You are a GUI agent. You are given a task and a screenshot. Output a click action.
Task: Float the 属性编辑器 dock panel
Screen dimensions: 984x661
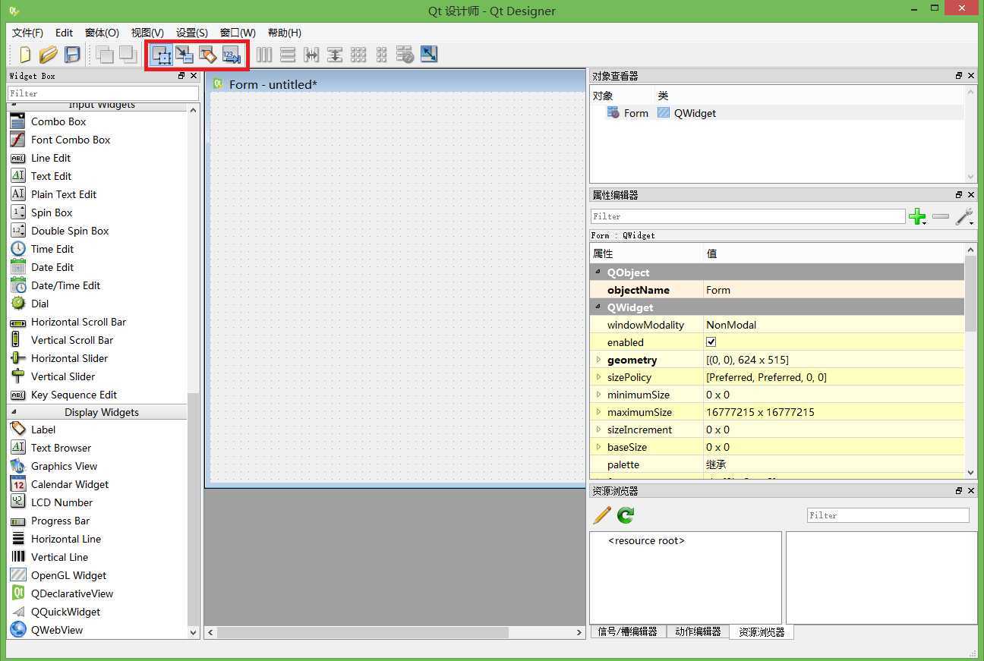coord(959,195)
